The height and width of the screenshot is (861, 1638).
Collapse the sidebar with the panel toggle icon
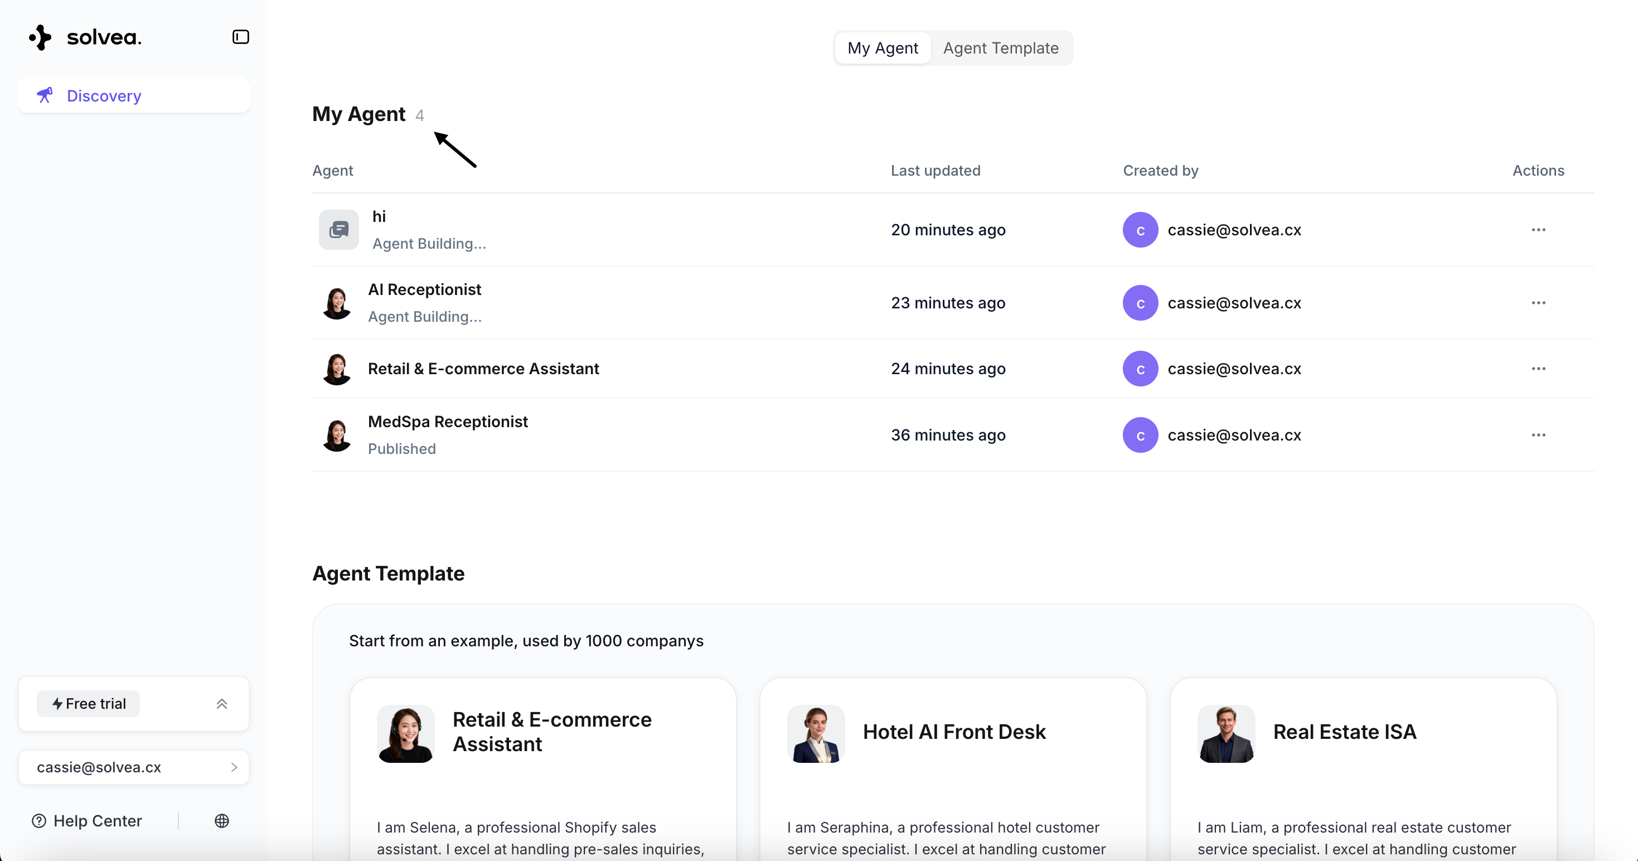click(x=240, y=37)
